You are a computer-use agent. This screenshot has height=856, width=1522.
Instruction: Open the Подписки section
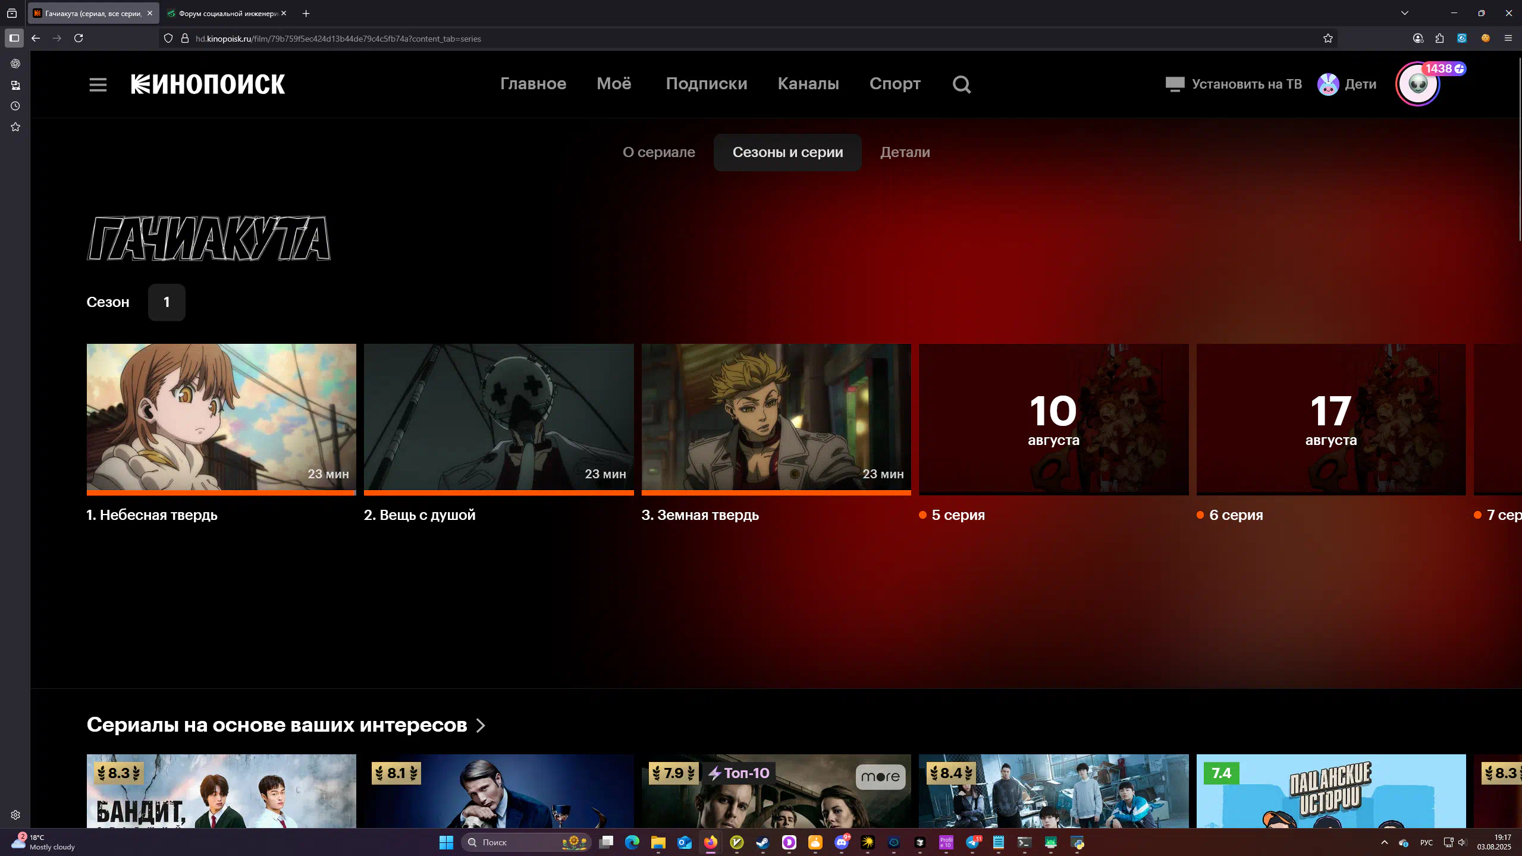(x=706, y=84)
